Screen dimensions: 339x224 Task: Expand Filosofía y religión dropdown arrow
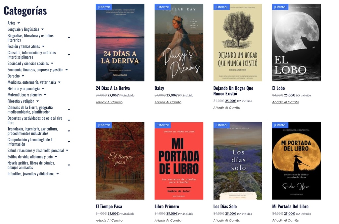pos(38,101)
